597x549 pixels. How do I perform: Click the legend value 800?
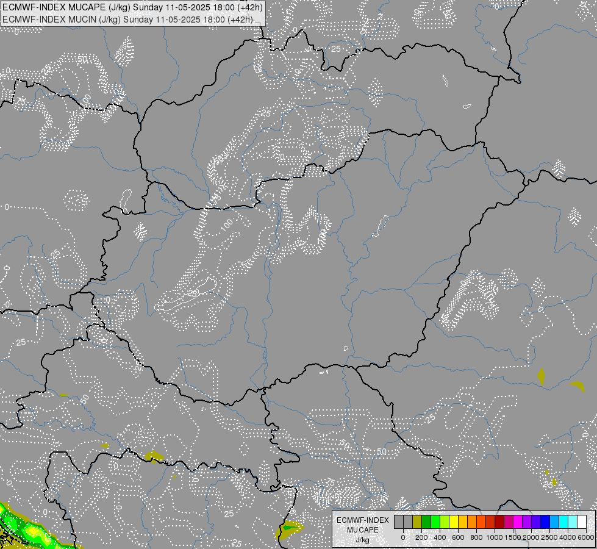click(x=476, y=537)
